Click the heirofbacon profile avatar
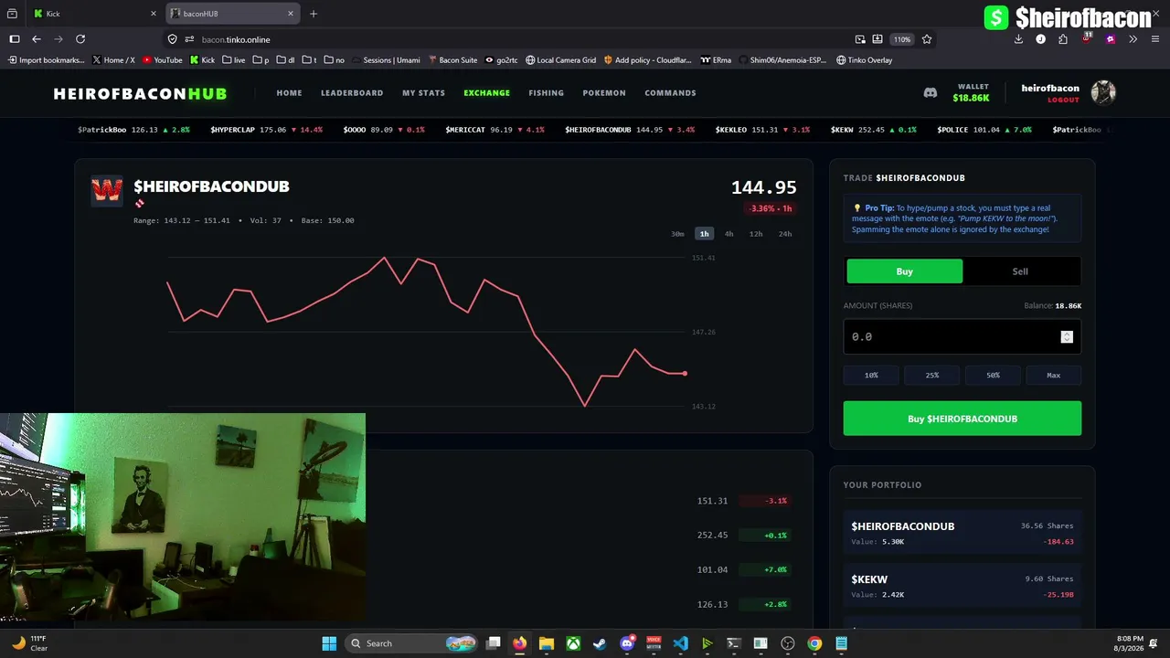This screenshot has height=658, width=1170. tap(1103, 92)
